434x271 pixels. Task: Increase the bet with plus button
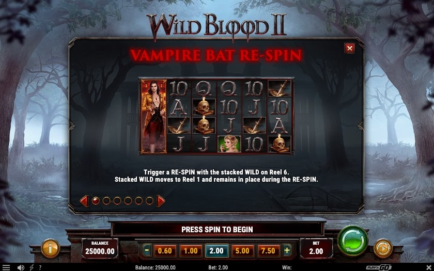(287, 250)
